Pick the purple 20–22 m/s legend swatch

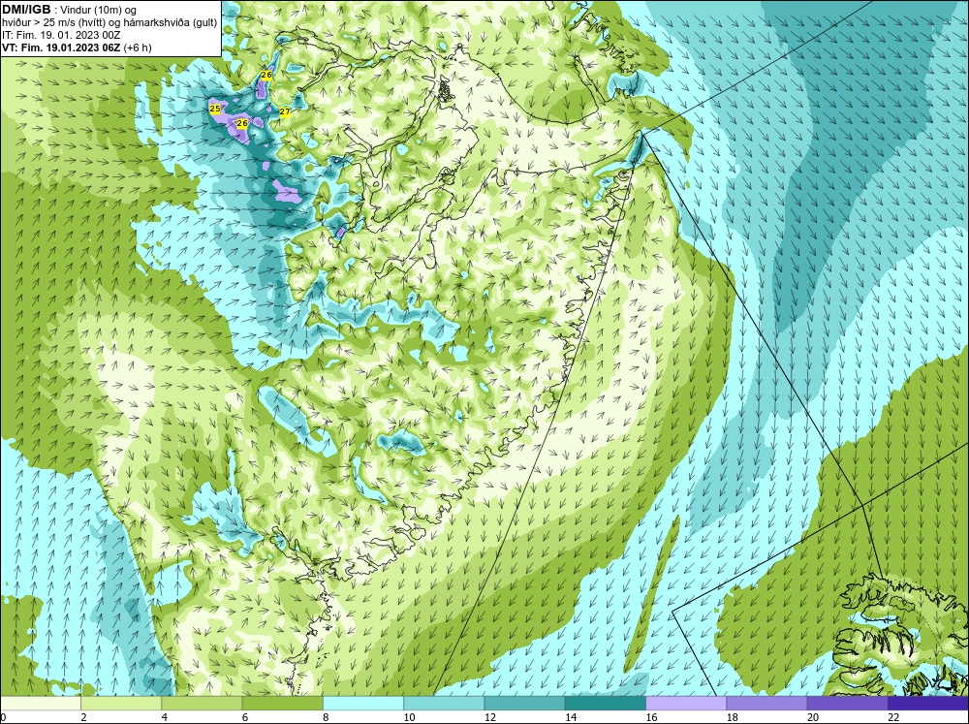point(847,703)
